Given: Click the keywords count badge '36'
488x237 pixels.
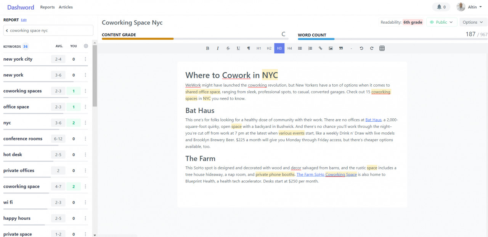Looking at the screenshot, I should (26, 47).
